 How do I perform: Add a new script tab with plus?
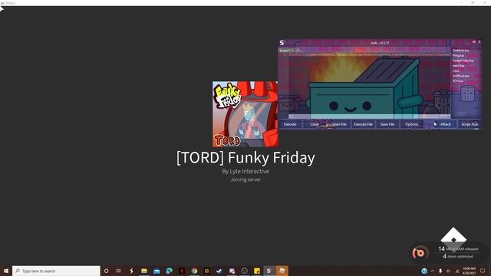click(x=298, y=51)
